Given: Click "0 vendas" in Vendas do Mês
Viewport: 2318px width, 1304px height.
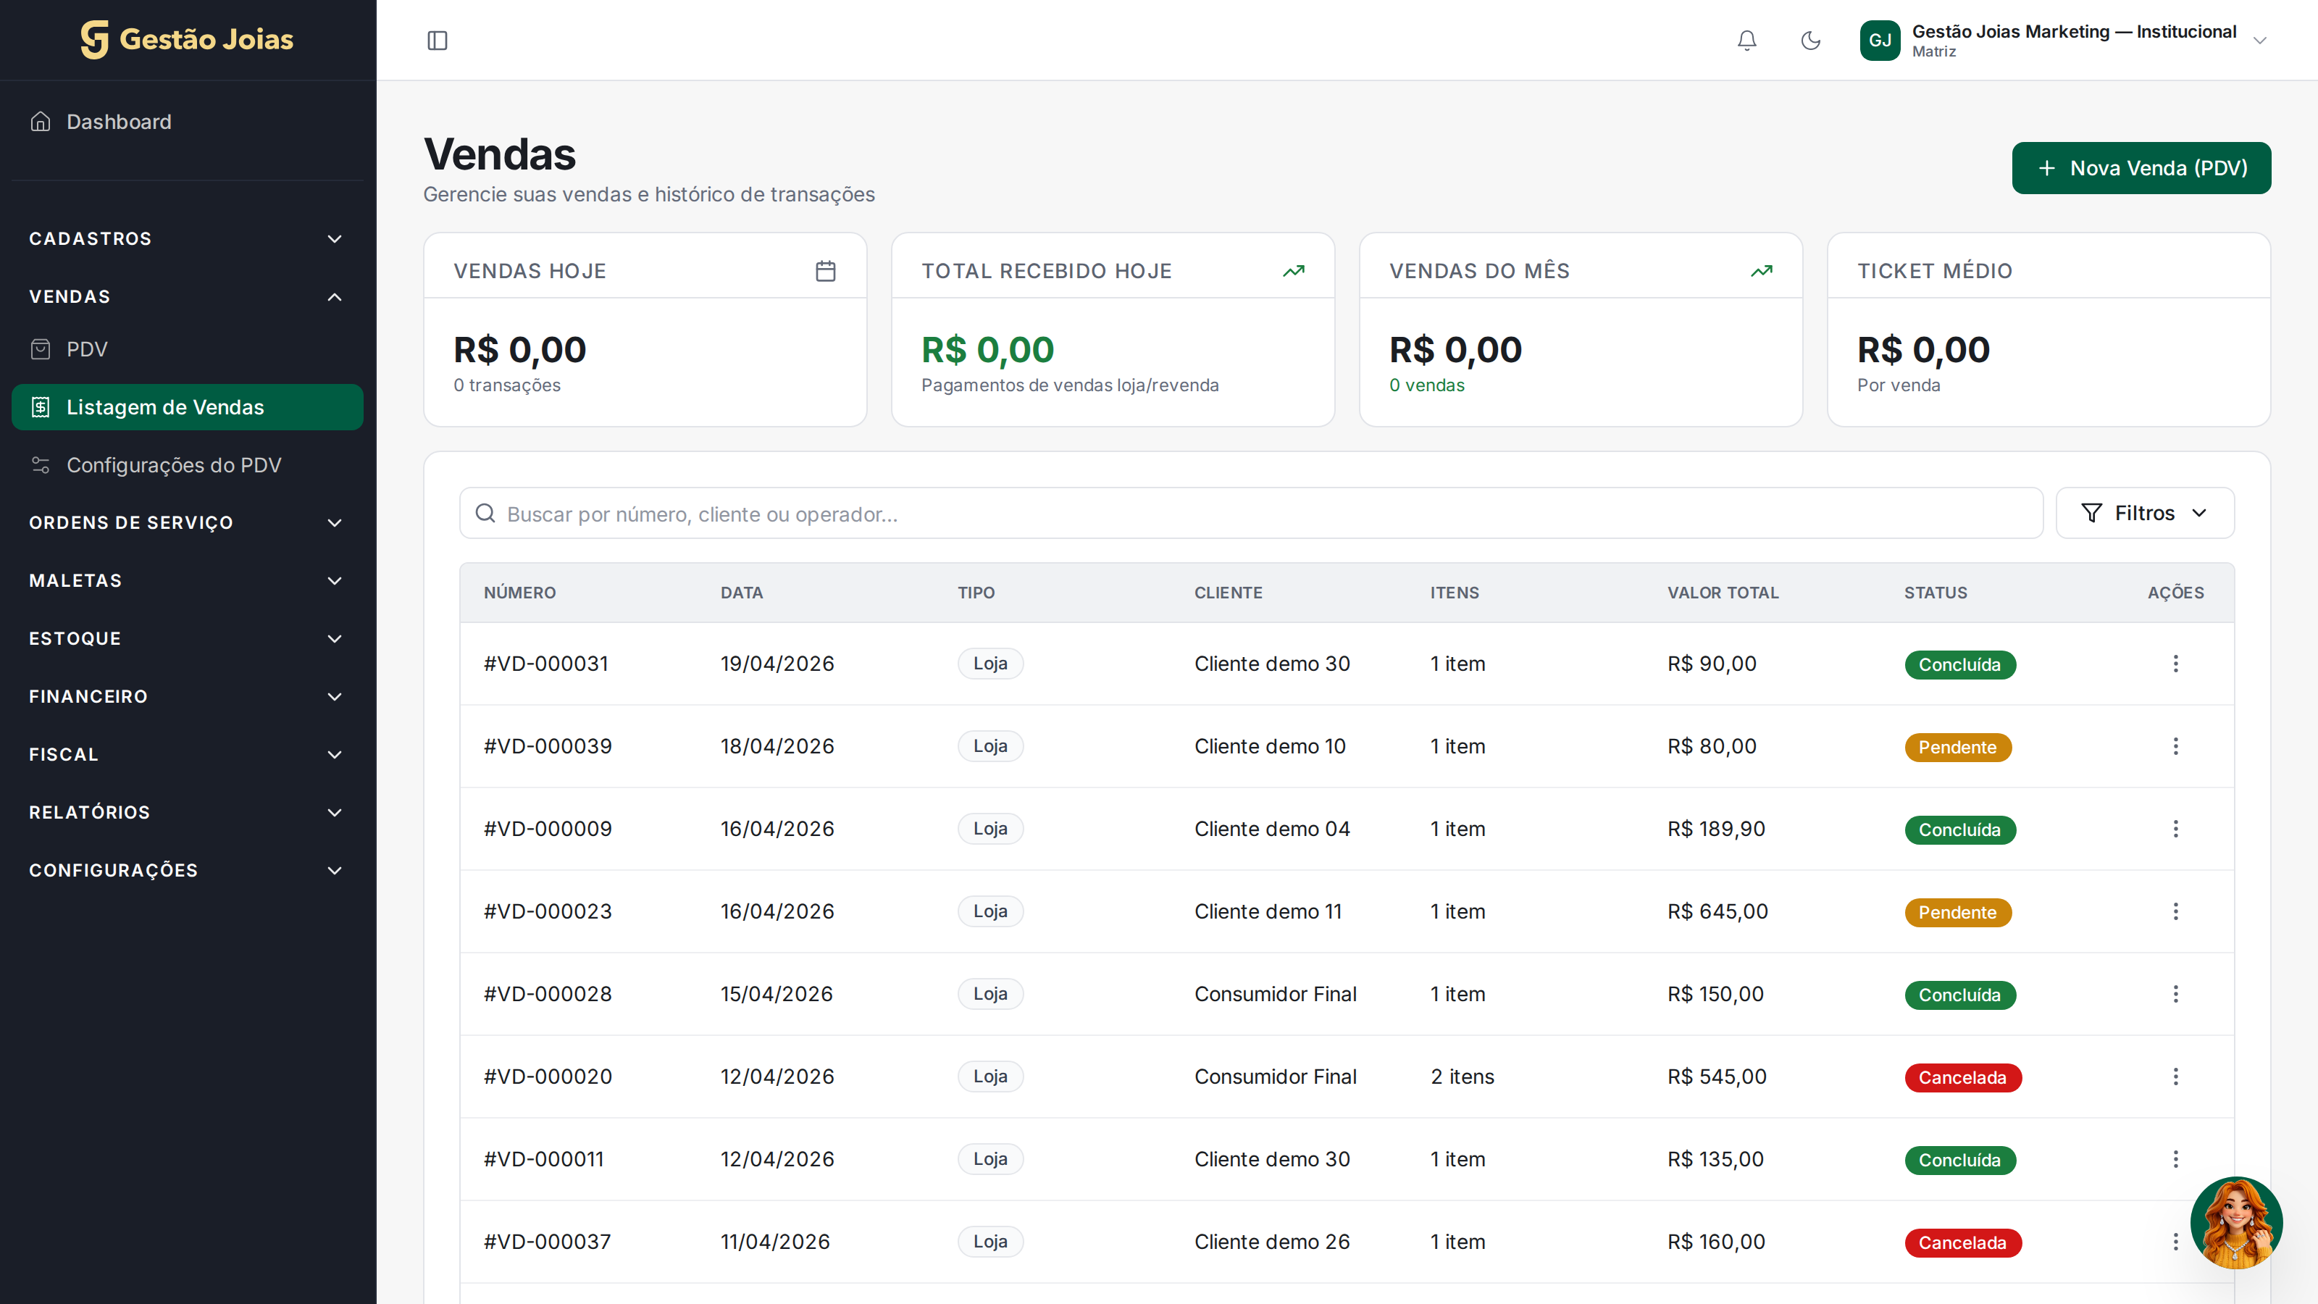Looking at the screenshot, I should (x=1426, y=385).
